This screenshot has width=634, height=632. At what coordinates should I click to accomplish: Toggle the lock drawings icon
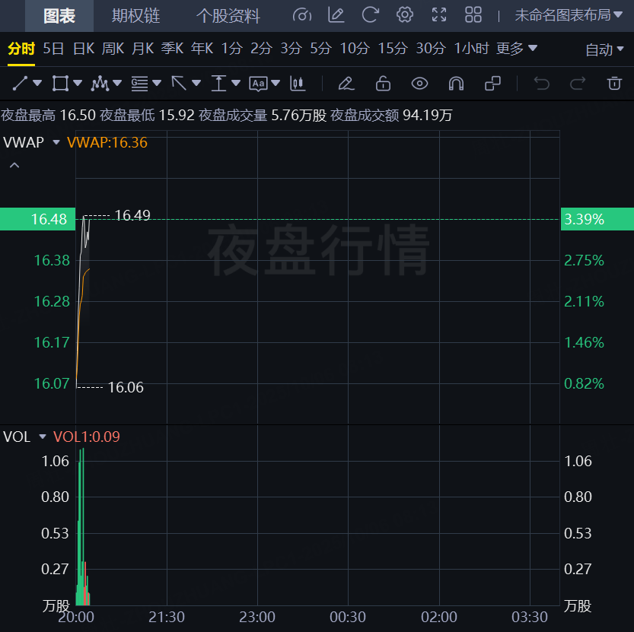[383, 83]
